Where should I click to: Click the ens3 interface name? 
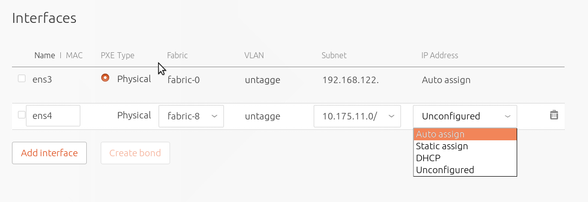[x=42, y=80]
